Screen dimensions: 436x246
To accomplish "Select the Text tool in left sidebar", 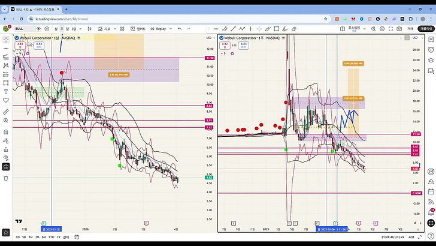I will (x=6, y=92).
